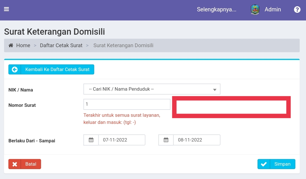Screen dimensions: 306x179
Task: Click the dropdown arrow of the NIK selector
Action: [x=214, y=89]
